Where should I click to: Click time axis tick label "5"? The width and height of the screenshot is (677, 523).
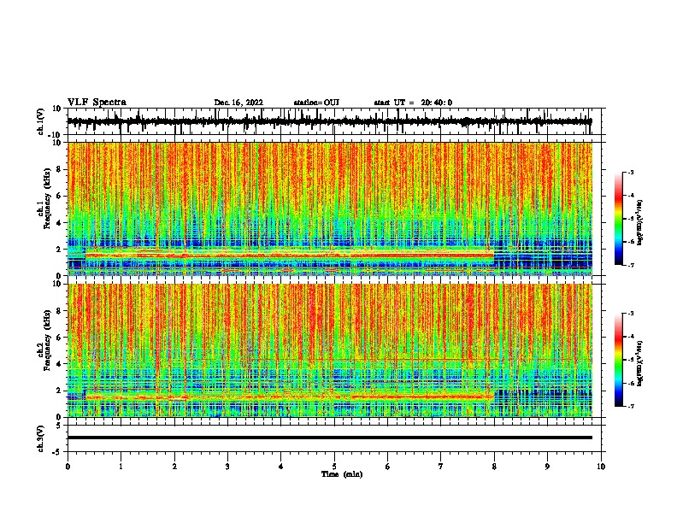coord(334,467)
